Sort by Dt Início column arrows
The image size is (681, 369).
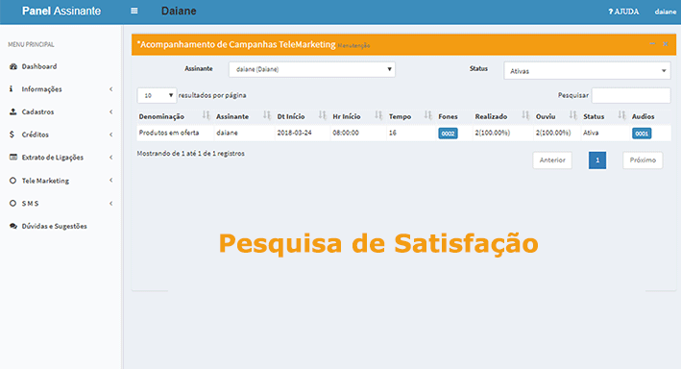pyautogui.click(x=323, y=115)
